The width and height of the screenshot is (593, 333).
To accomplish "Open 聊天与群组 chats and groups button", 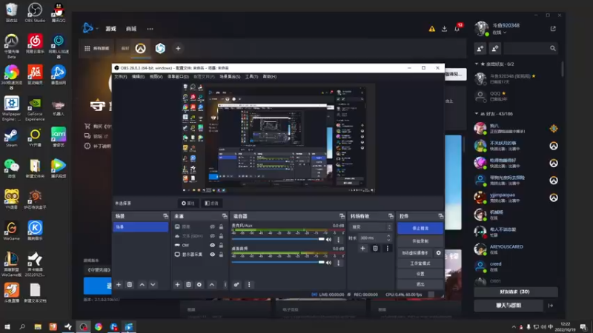I will coord(508,306).
